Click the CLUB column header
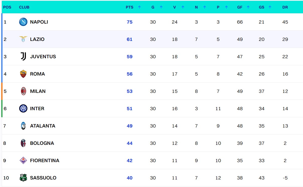The width and height of the screenshot is (303, 187). tap(24, 7)
